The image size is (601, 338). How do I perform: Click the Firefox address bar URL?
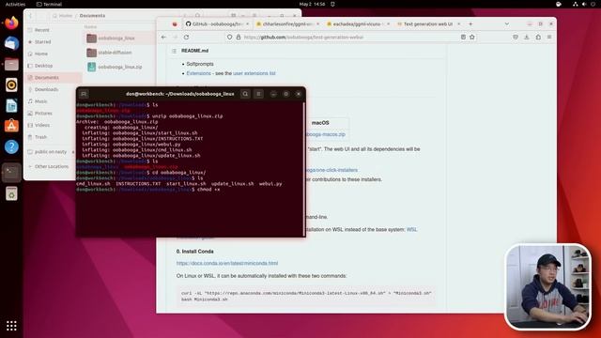(303, 38)
